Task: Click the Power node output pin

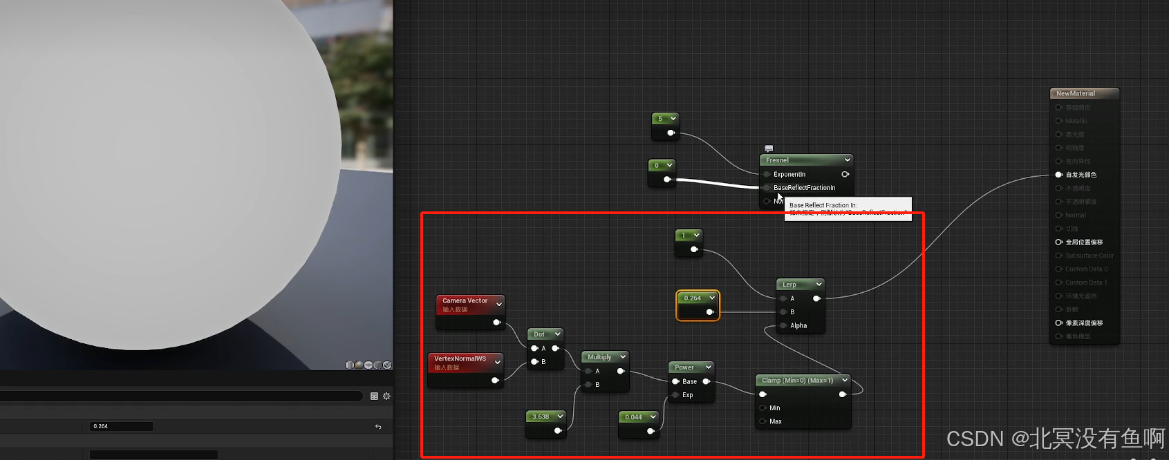Action: [706, 381]
